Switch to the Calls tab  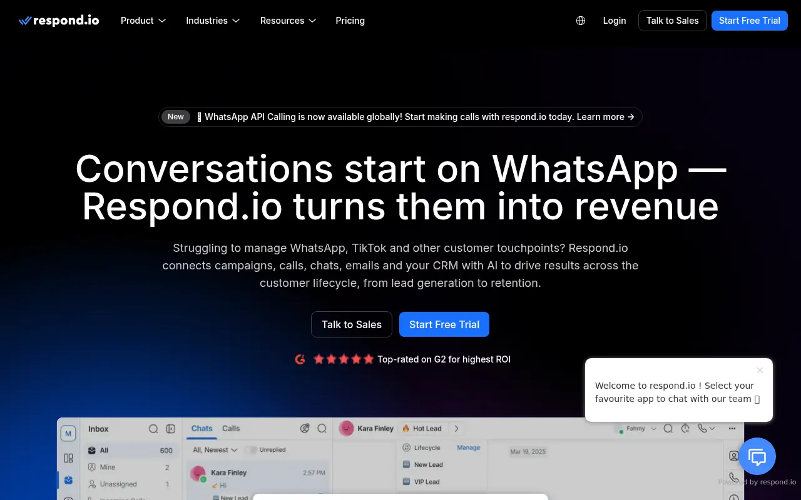[231, 428]
